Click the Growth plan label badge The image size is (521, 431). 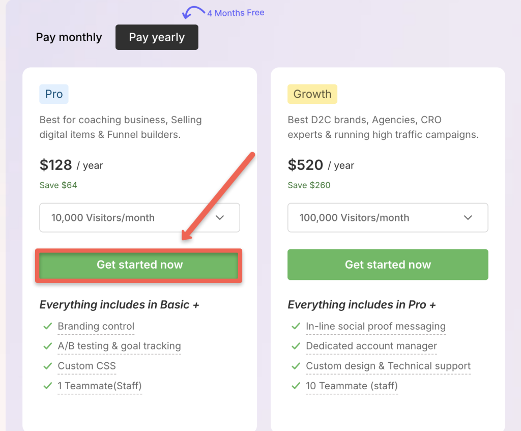[312, 94]
